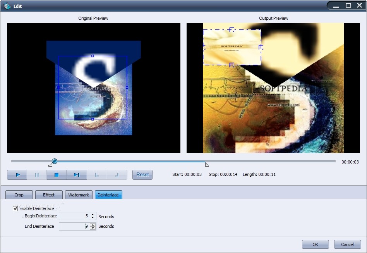This screenshot has width=367, height=253.
Task: Click the left crop handle in Original Preview
Action: [58, 88]
